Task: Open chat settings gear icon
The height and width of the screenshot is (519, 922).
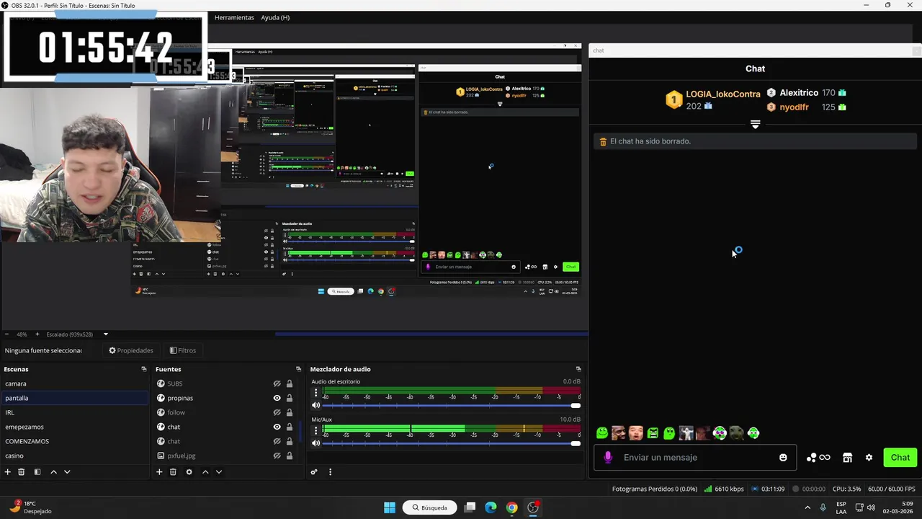Action: [869, 458]
